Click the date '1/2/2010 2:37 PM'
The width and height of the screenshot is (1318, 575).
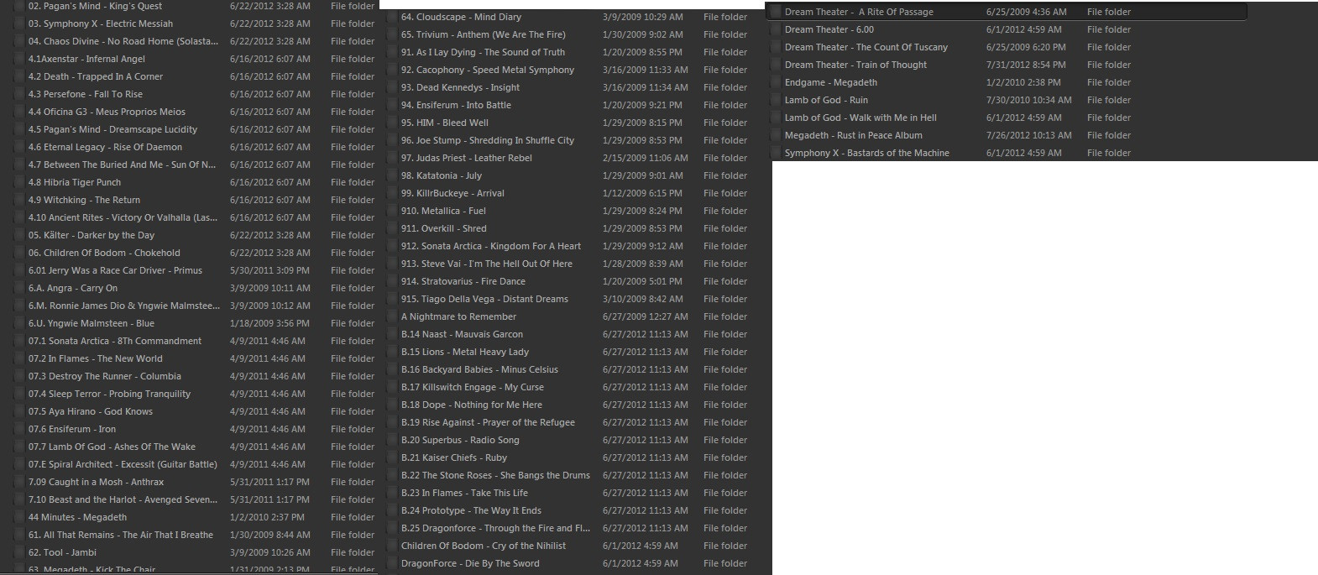[x=267, y=517]
